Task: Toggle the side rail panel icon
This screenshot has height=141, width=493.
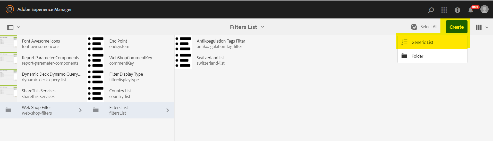Action: click(10, 27)
